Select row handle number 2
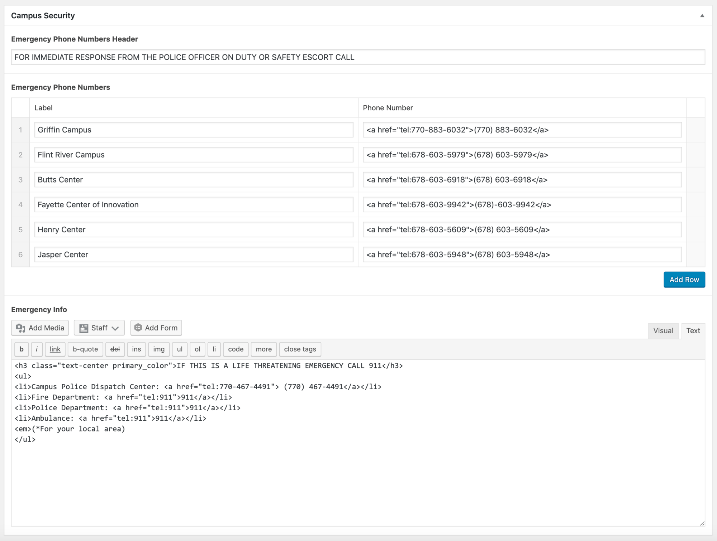Image resolution: width=717 pixels, height=541 pixels. point(20,155)
